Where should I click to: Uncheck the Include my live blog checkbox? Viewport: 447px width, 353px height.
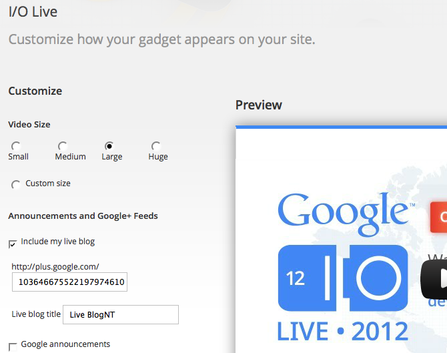coord(13,244)
